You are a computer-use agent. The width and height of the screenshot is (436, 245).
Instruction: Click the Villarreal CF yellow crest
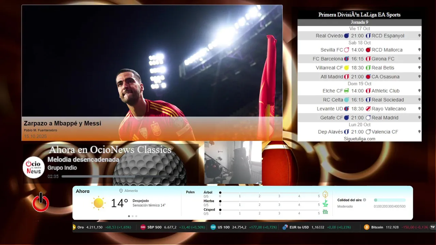346,68
